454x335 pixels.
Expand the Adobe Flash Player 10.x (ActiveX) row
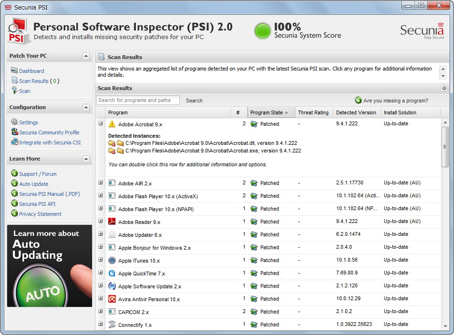[100, 195]
